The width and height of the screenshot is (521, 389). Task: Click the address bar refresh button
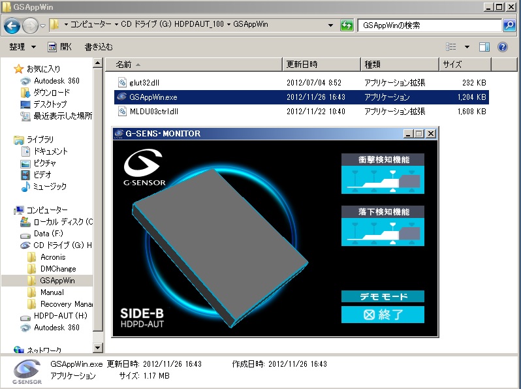(x=347, y=25)
